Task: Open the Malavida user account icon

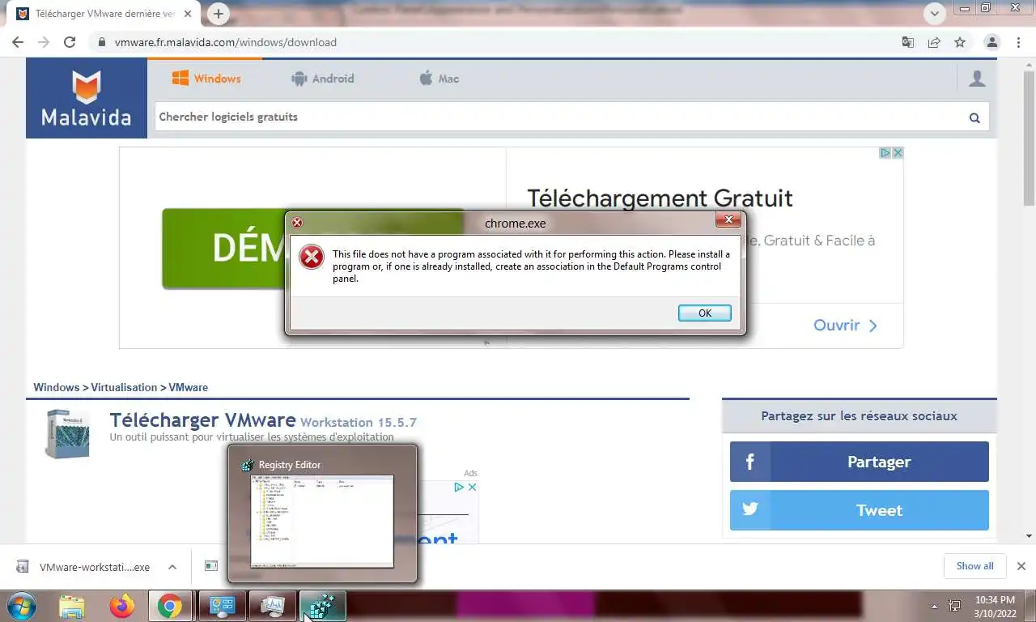Action: (x=977, y=79)
